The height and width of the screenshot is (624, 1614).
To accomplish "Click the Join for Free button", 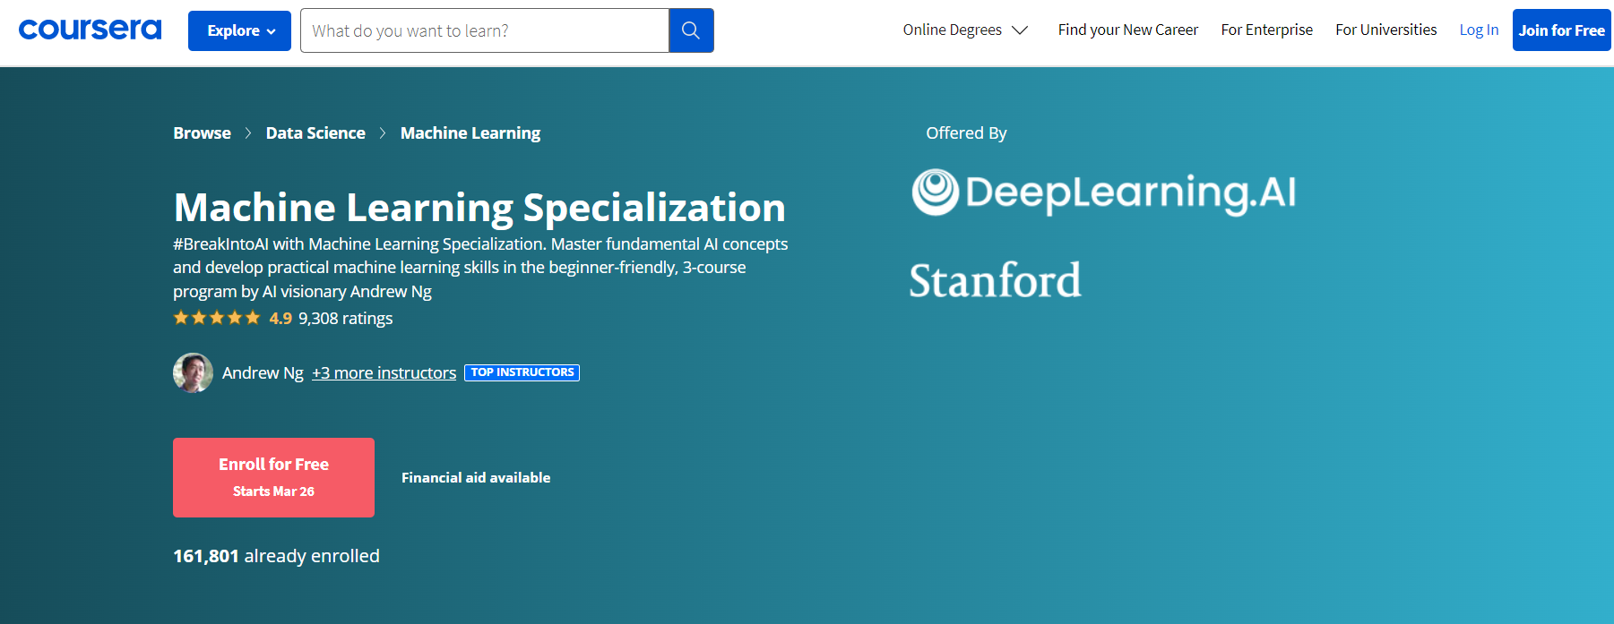I will (1561, 30).
